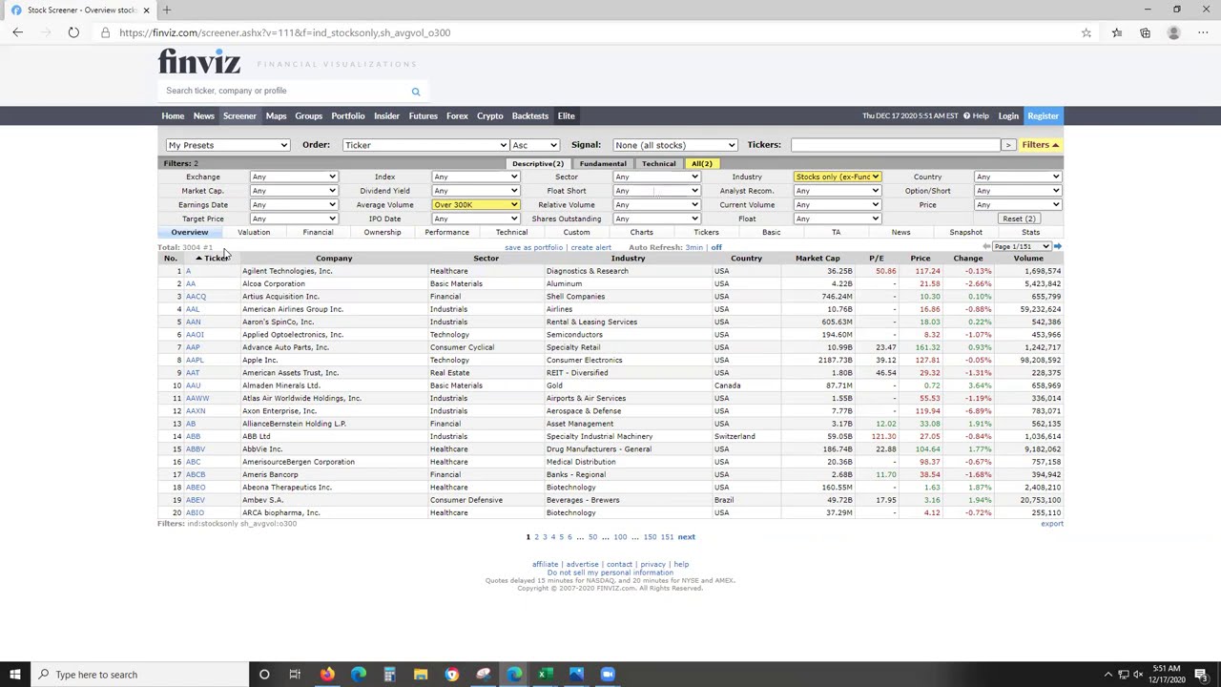Open the browser three-dot settings menu
Image resolution: width=1221 pixels, height=687 pixels.
[x=1203, y=32]
